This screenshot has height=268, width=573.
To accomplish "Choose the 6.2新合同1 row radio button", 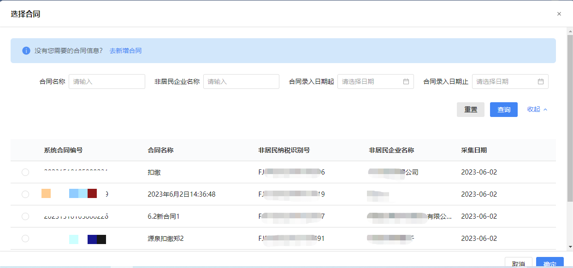I will (x=25, y=216).
